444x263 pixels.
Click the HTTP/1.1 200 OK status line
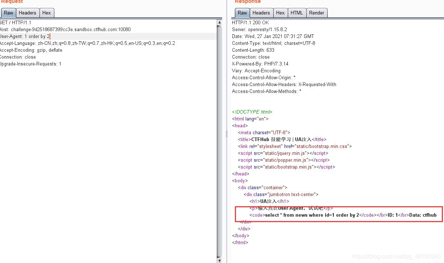(250, 23)
